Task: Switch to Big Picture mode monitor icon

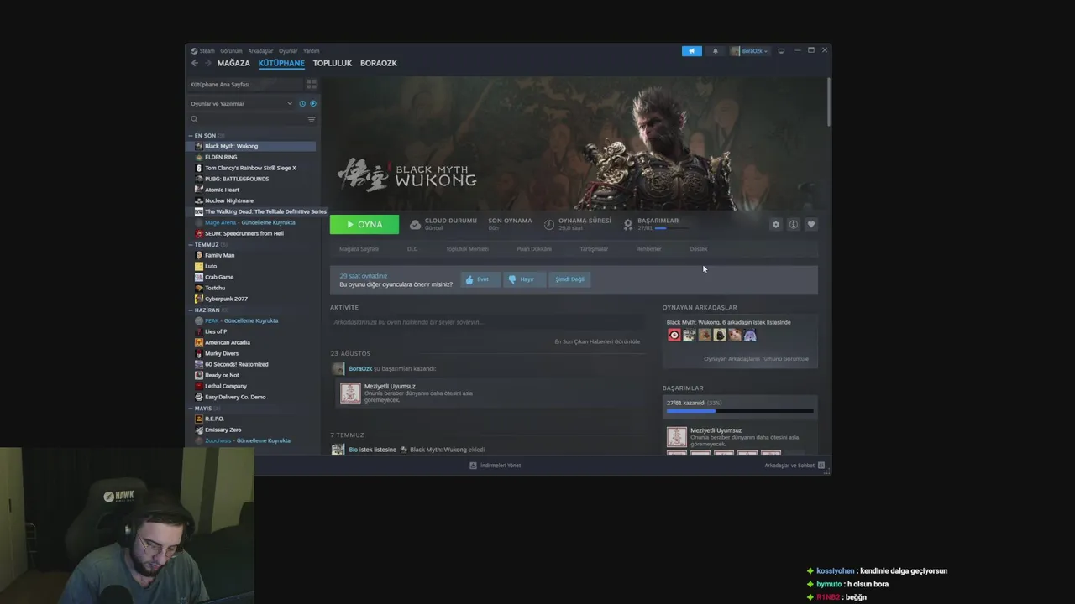Action: tap(781, 51)
